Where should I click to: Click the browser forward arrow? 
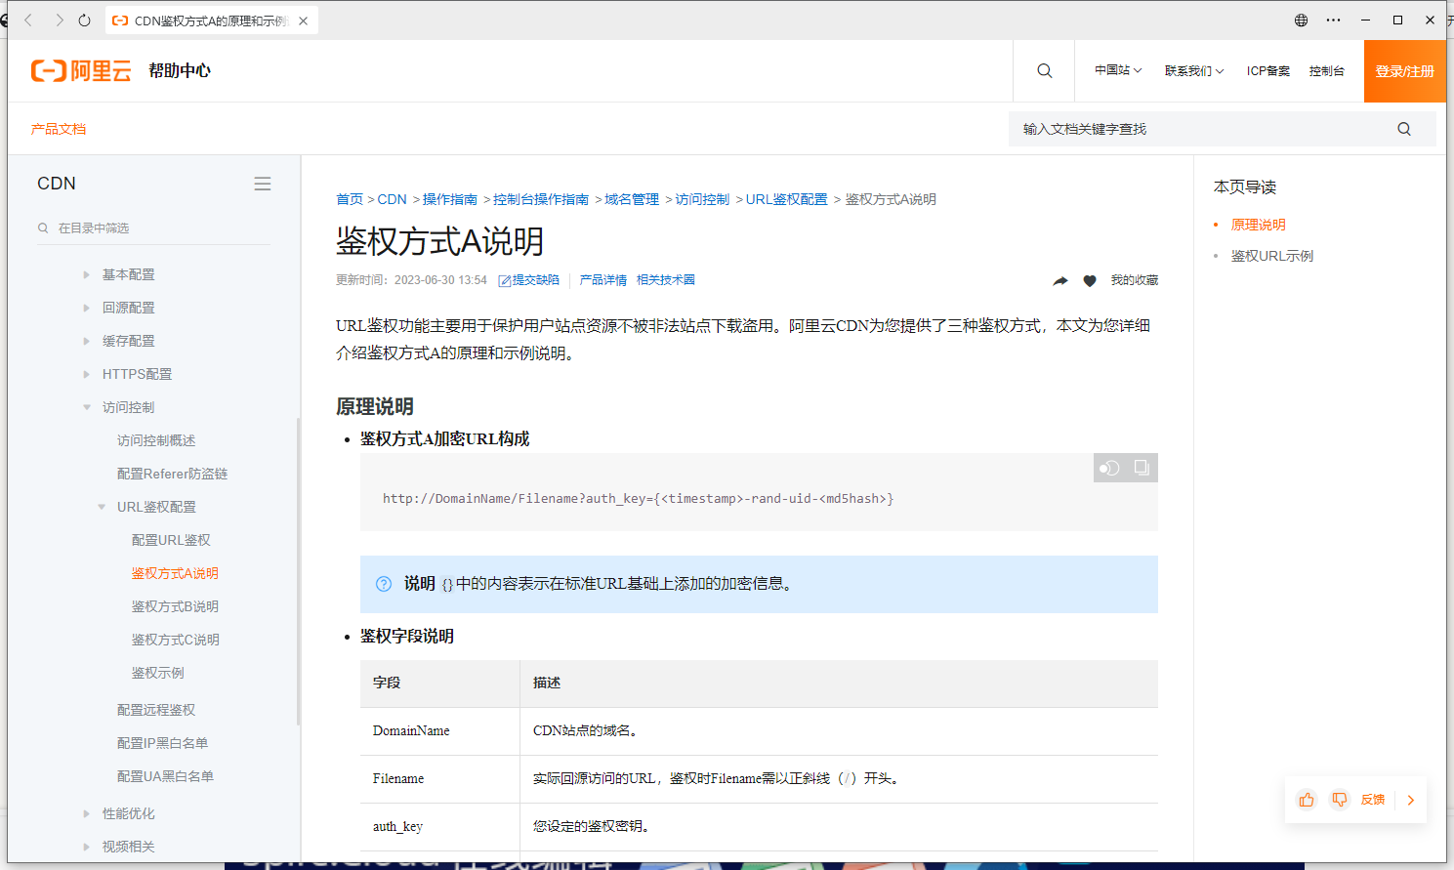coord(59,20)
